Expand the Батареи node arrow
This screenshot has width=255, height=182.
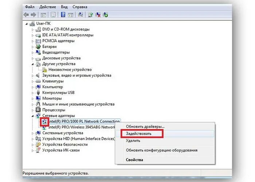[x=32, y=47]
